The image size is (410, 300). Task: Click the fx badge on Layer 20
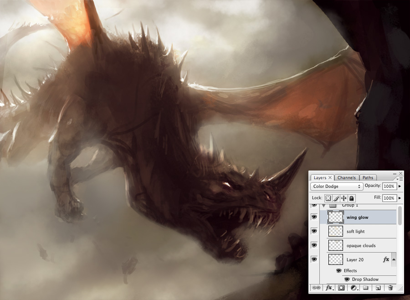386,259
